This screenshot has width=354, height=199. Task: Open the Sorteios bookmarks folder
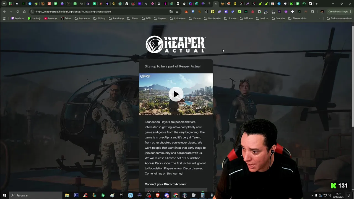point(230,19)
